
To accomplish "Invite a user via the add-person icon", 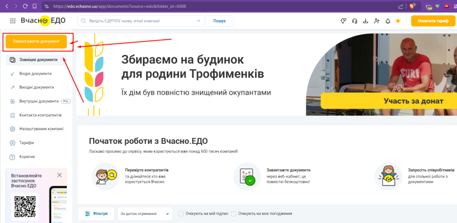I will (377, 21).
